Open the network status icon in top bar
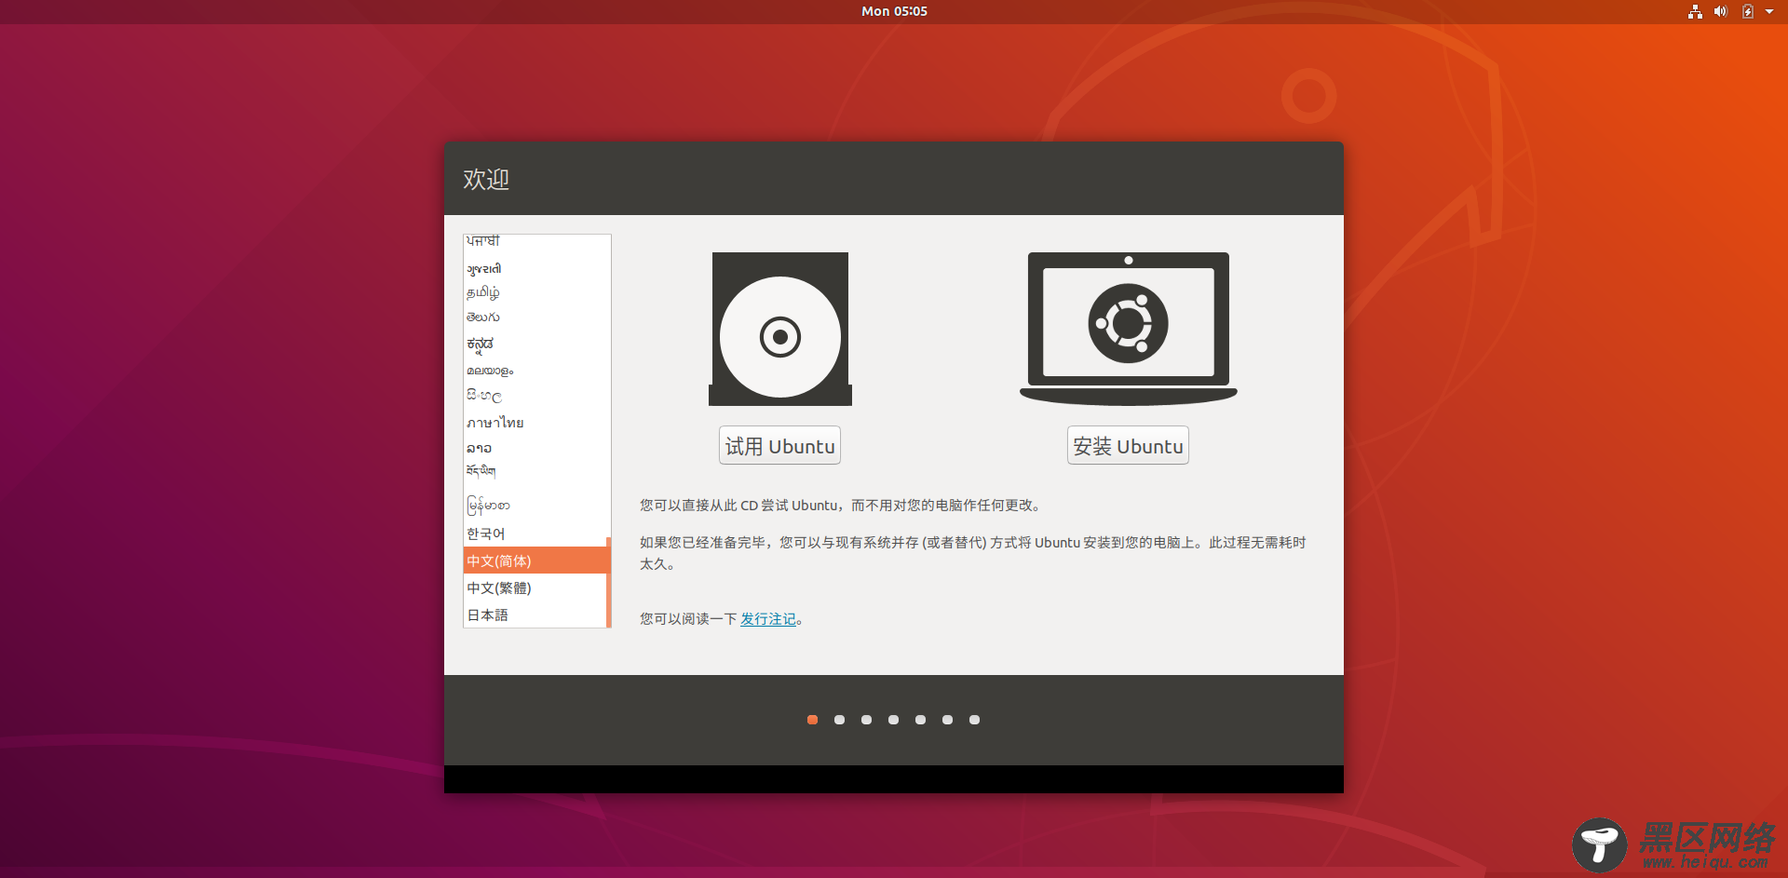The width and height of the screenshot is (1788, 878). click(x=1695, y=11)
